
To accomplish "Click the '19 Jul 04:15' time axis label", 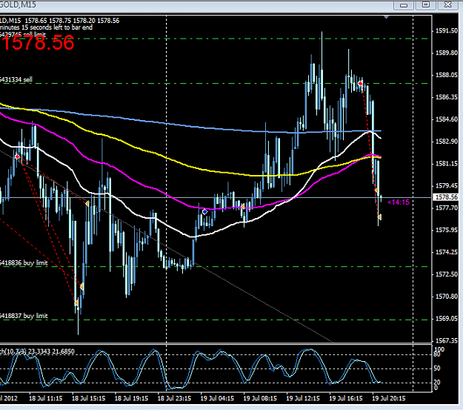I will [217, 398].
